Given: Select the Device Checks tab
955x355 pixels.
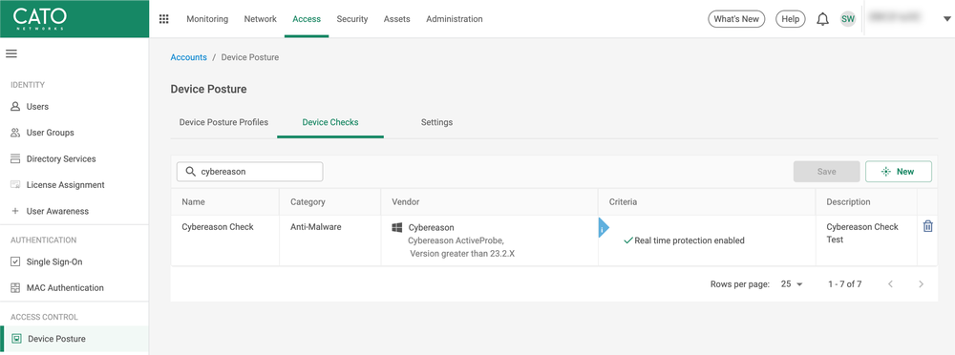Looking at the screenshot, I should coord(330,122).
